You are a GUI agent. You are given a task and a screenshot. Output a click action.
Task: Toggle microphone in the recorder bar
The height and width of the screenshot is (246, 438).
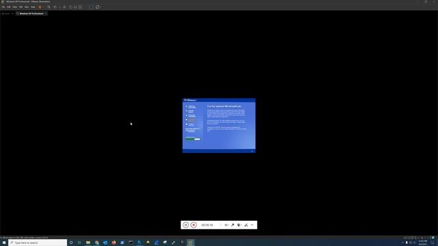coord(233,225)
